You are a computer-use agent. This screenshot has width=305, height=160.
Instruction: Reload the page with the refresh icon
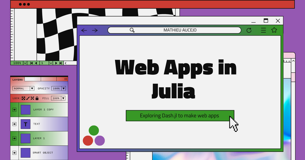coord(249,30)
